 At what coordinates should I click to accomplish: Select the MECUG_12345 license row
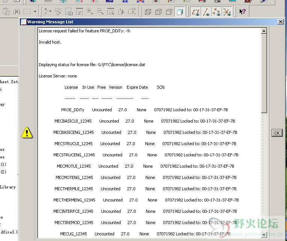pyautogui.click(x=145, y=234)
